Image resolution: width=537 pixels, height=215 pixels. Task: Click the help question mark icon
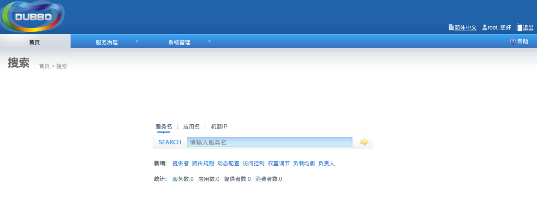(513, 41)
